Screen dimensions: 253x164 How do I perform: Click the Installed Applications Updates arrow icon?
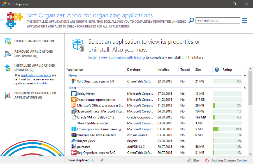coord(8,68)
